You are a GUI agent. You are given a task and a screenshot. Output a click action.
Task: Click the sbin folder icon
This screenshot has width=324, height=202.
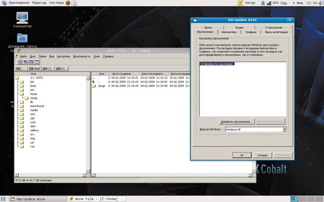coord(22,126)
